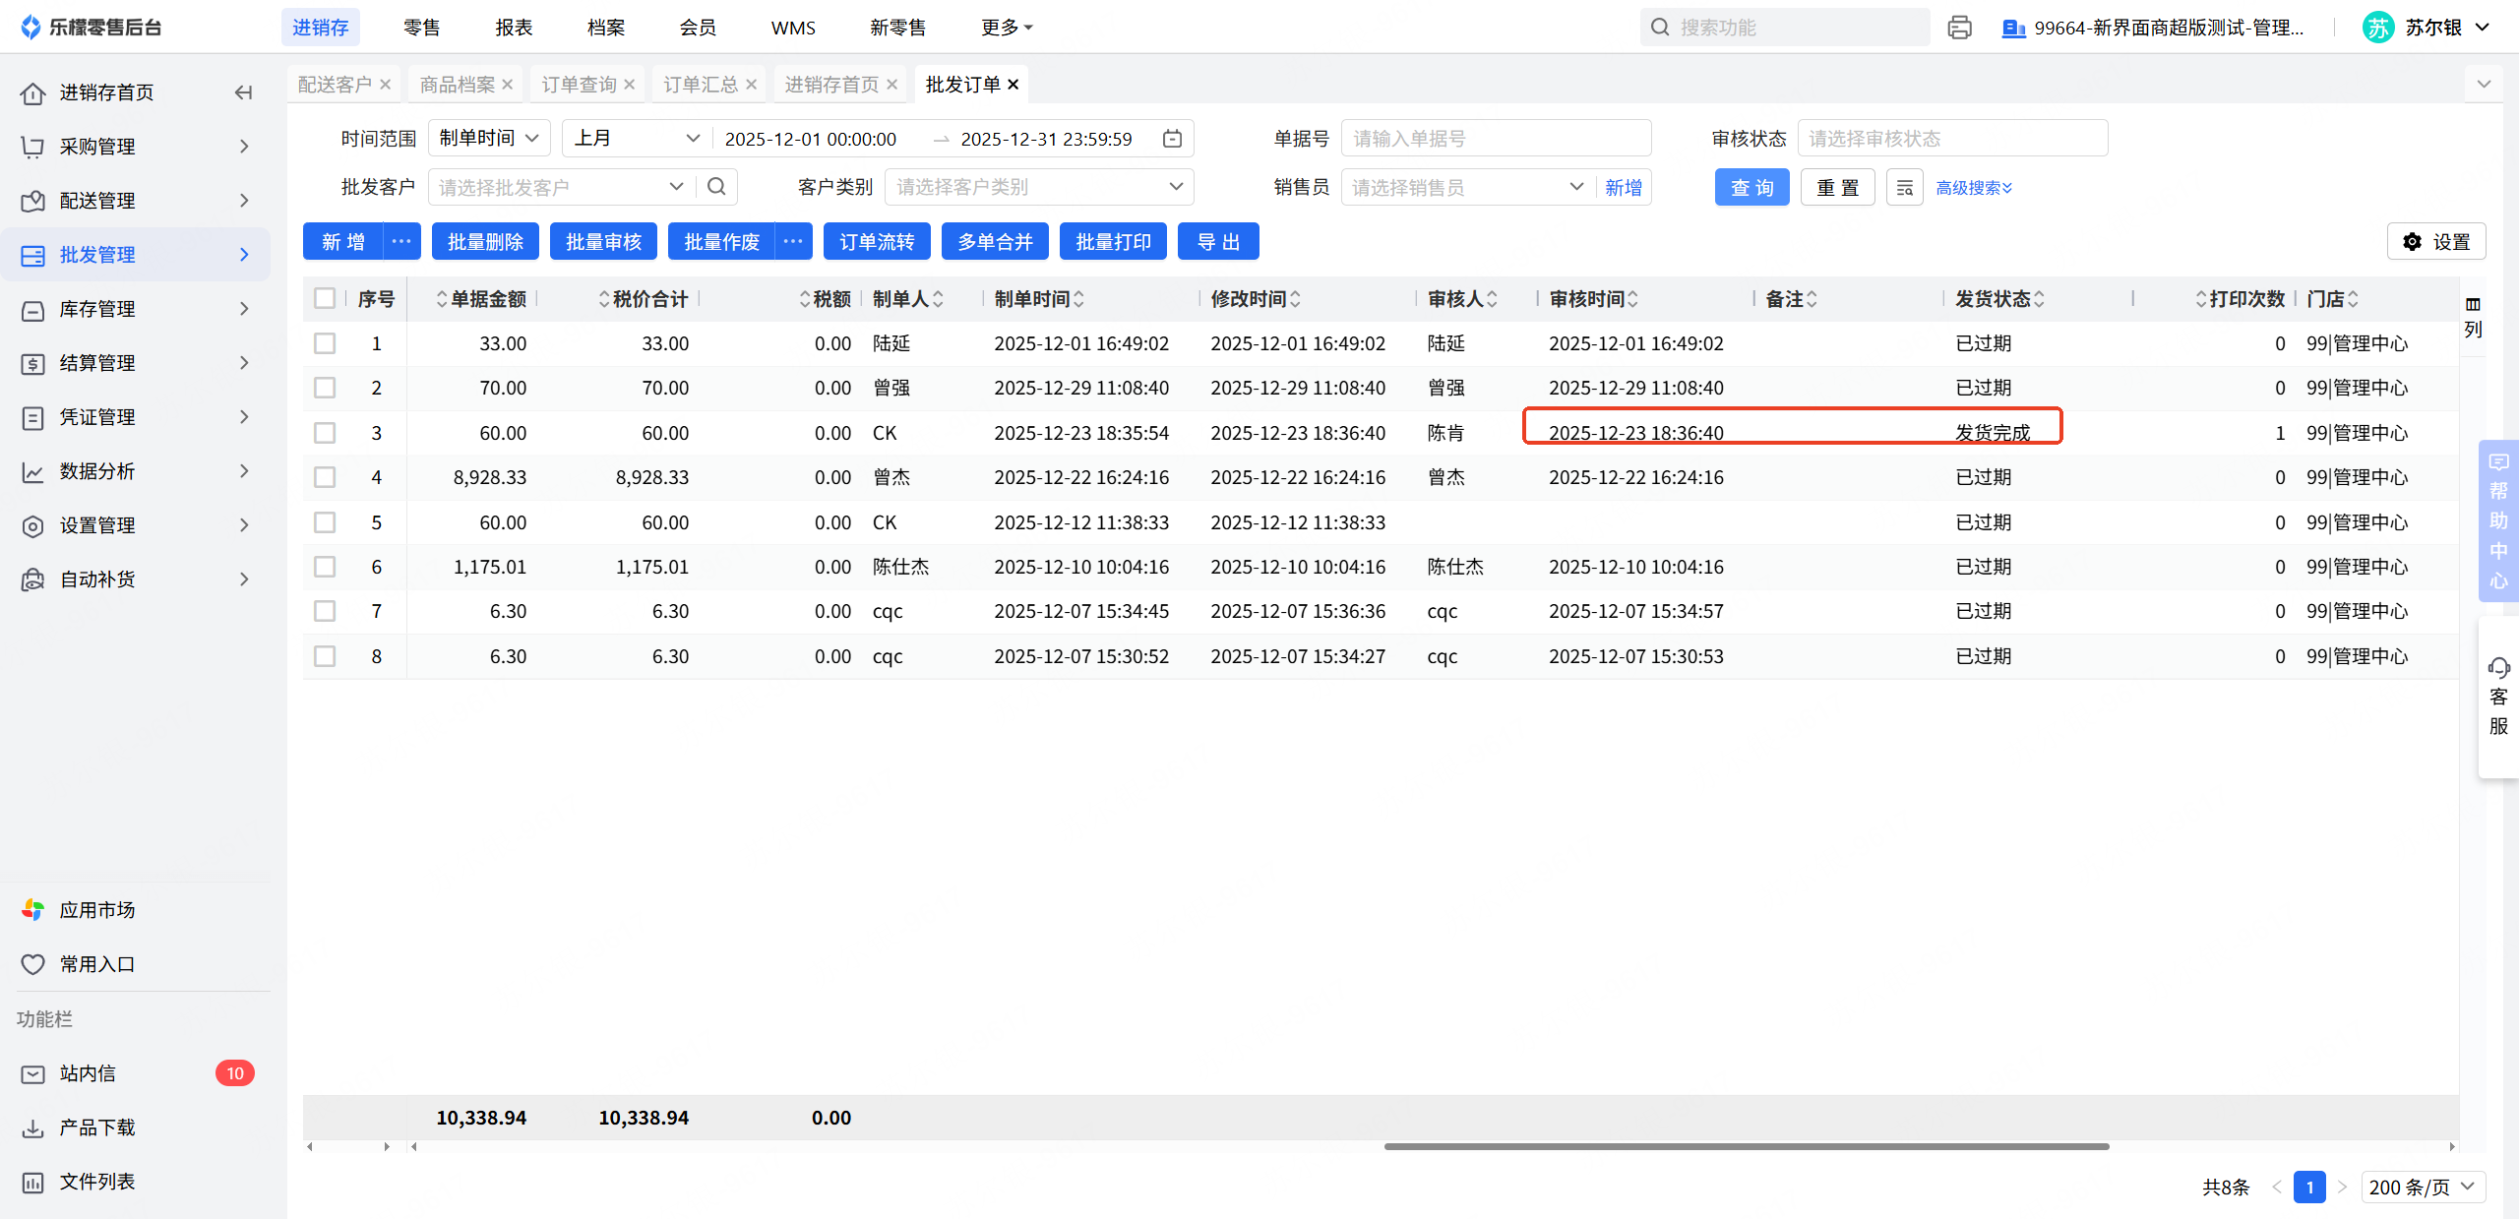Viewport: 2519px width, 1219px height.
Task: Open the 报表 top menu
Action: (514, 28)
